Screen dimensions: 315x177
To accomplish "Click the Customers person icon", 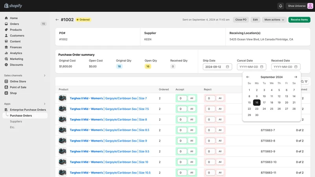I will click(x=6, y=35).
